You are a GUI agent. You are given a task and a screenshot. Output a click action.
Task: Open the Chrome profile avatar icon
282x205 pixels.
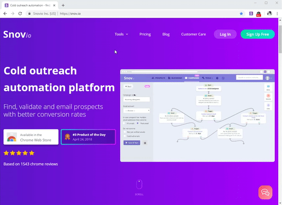pyautogui.click(x=269, y=14)
